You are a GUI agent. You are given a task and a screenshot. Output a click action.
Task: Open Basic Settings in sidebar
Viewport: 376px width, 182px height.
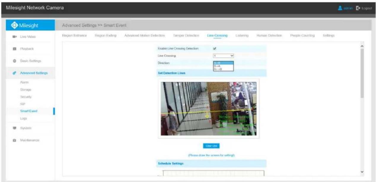click(x=31, y=61)
